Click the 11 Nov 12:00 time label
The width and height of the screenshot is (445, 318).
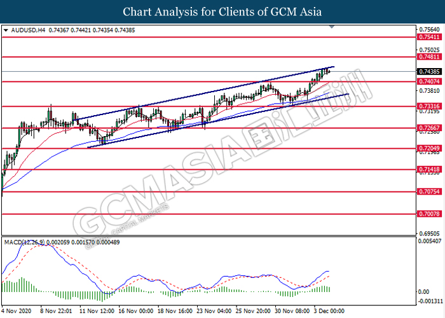pyautogui.click(x=97, y=311)
